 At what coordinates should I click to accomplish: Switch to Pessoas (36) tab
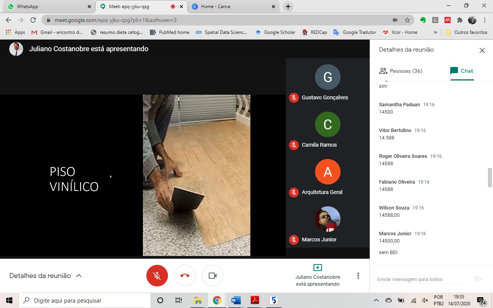[x=401, y=71]
